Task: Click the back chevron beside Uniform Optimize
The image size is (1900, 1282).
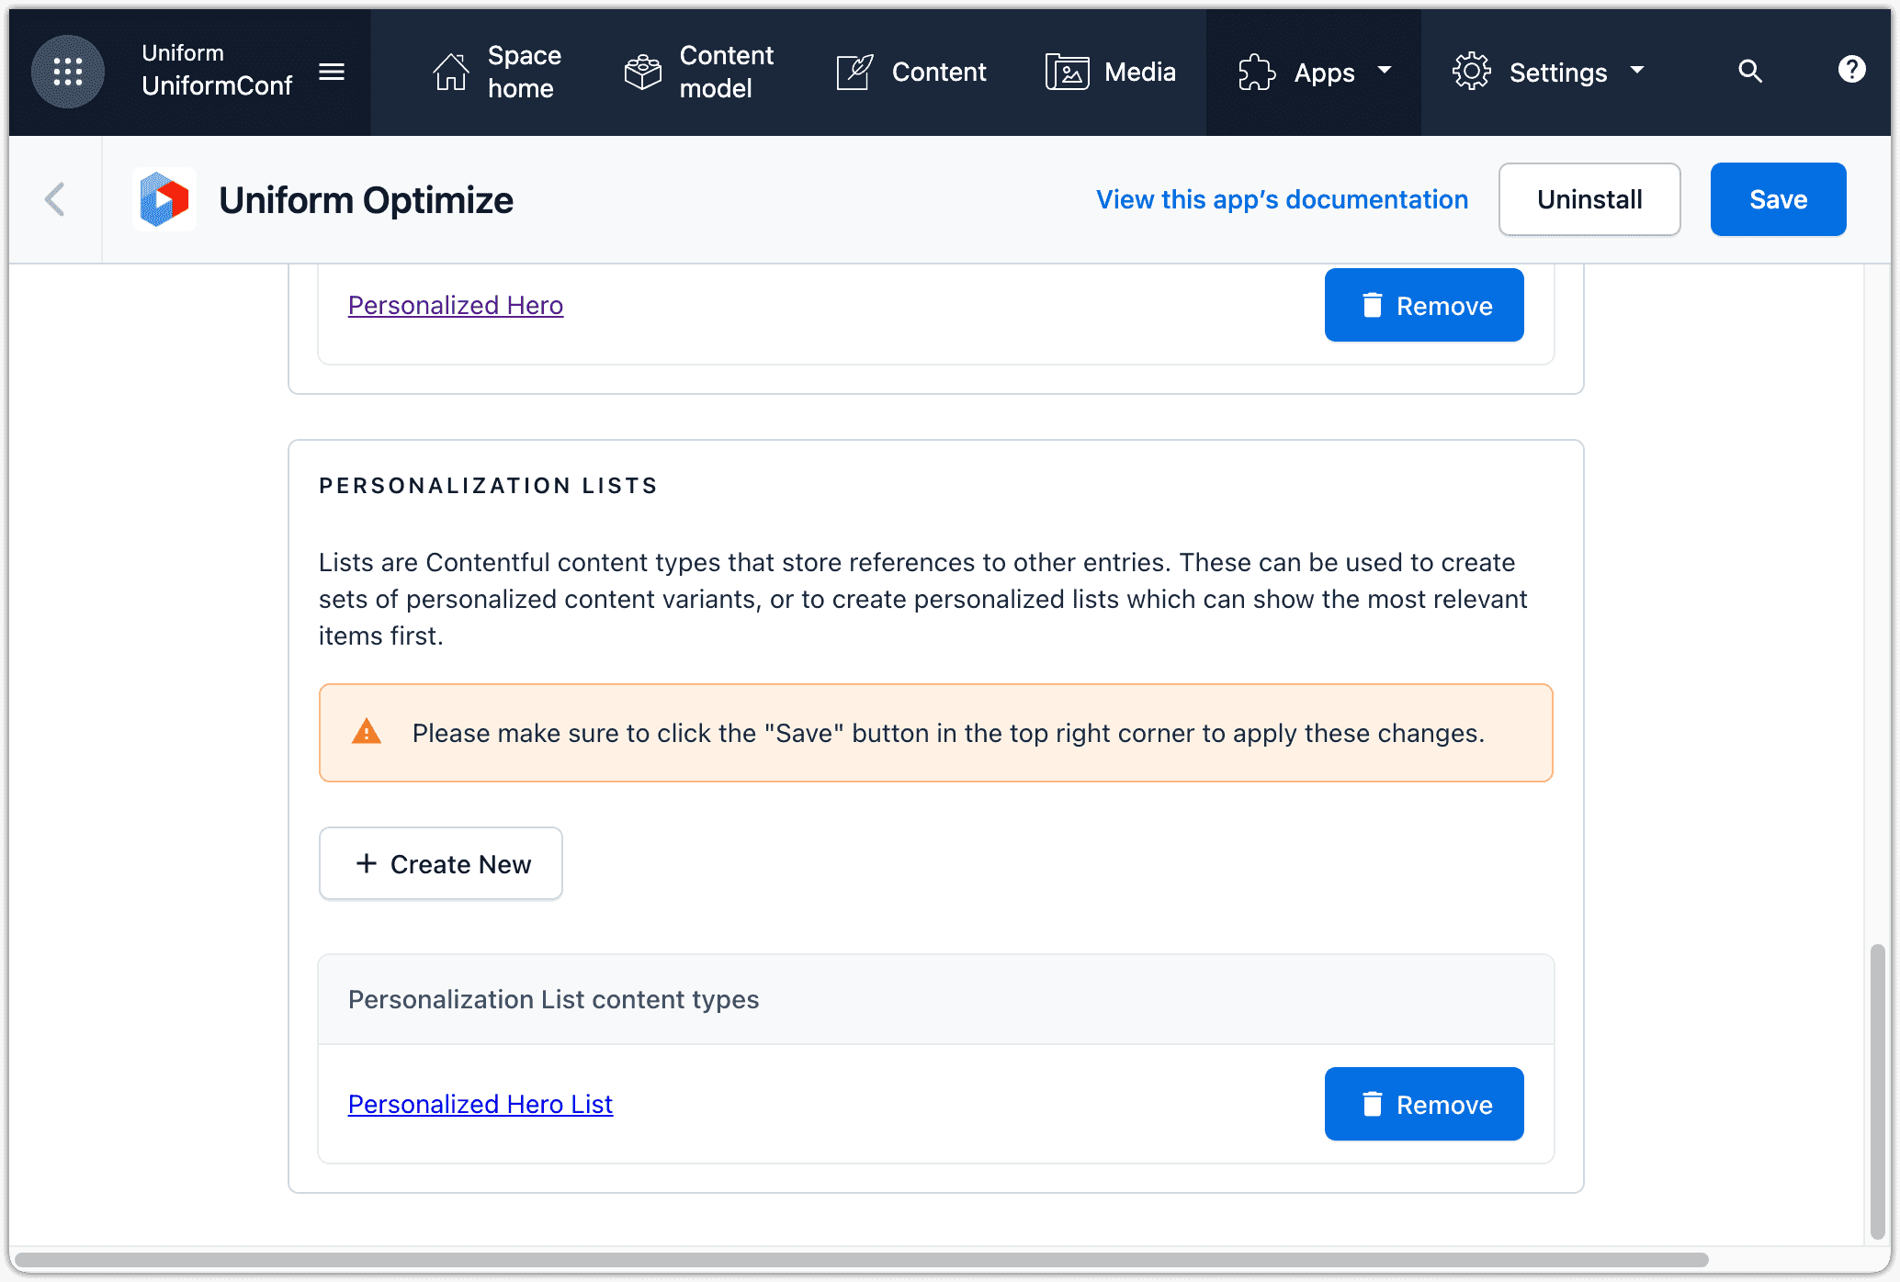Action: (54, 198)
